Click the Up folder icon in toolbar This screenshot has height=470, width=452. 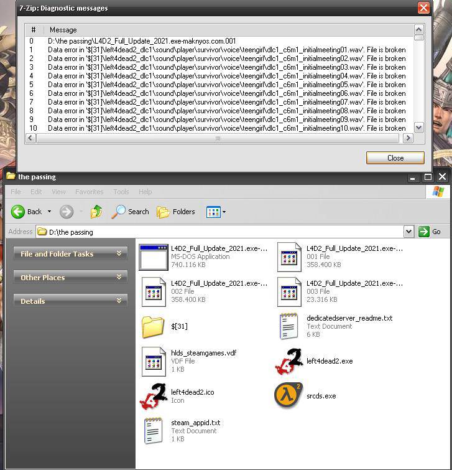96,212
